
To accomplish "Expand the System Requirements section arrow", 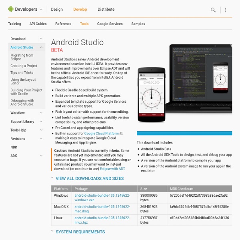I will coord(52,231).
